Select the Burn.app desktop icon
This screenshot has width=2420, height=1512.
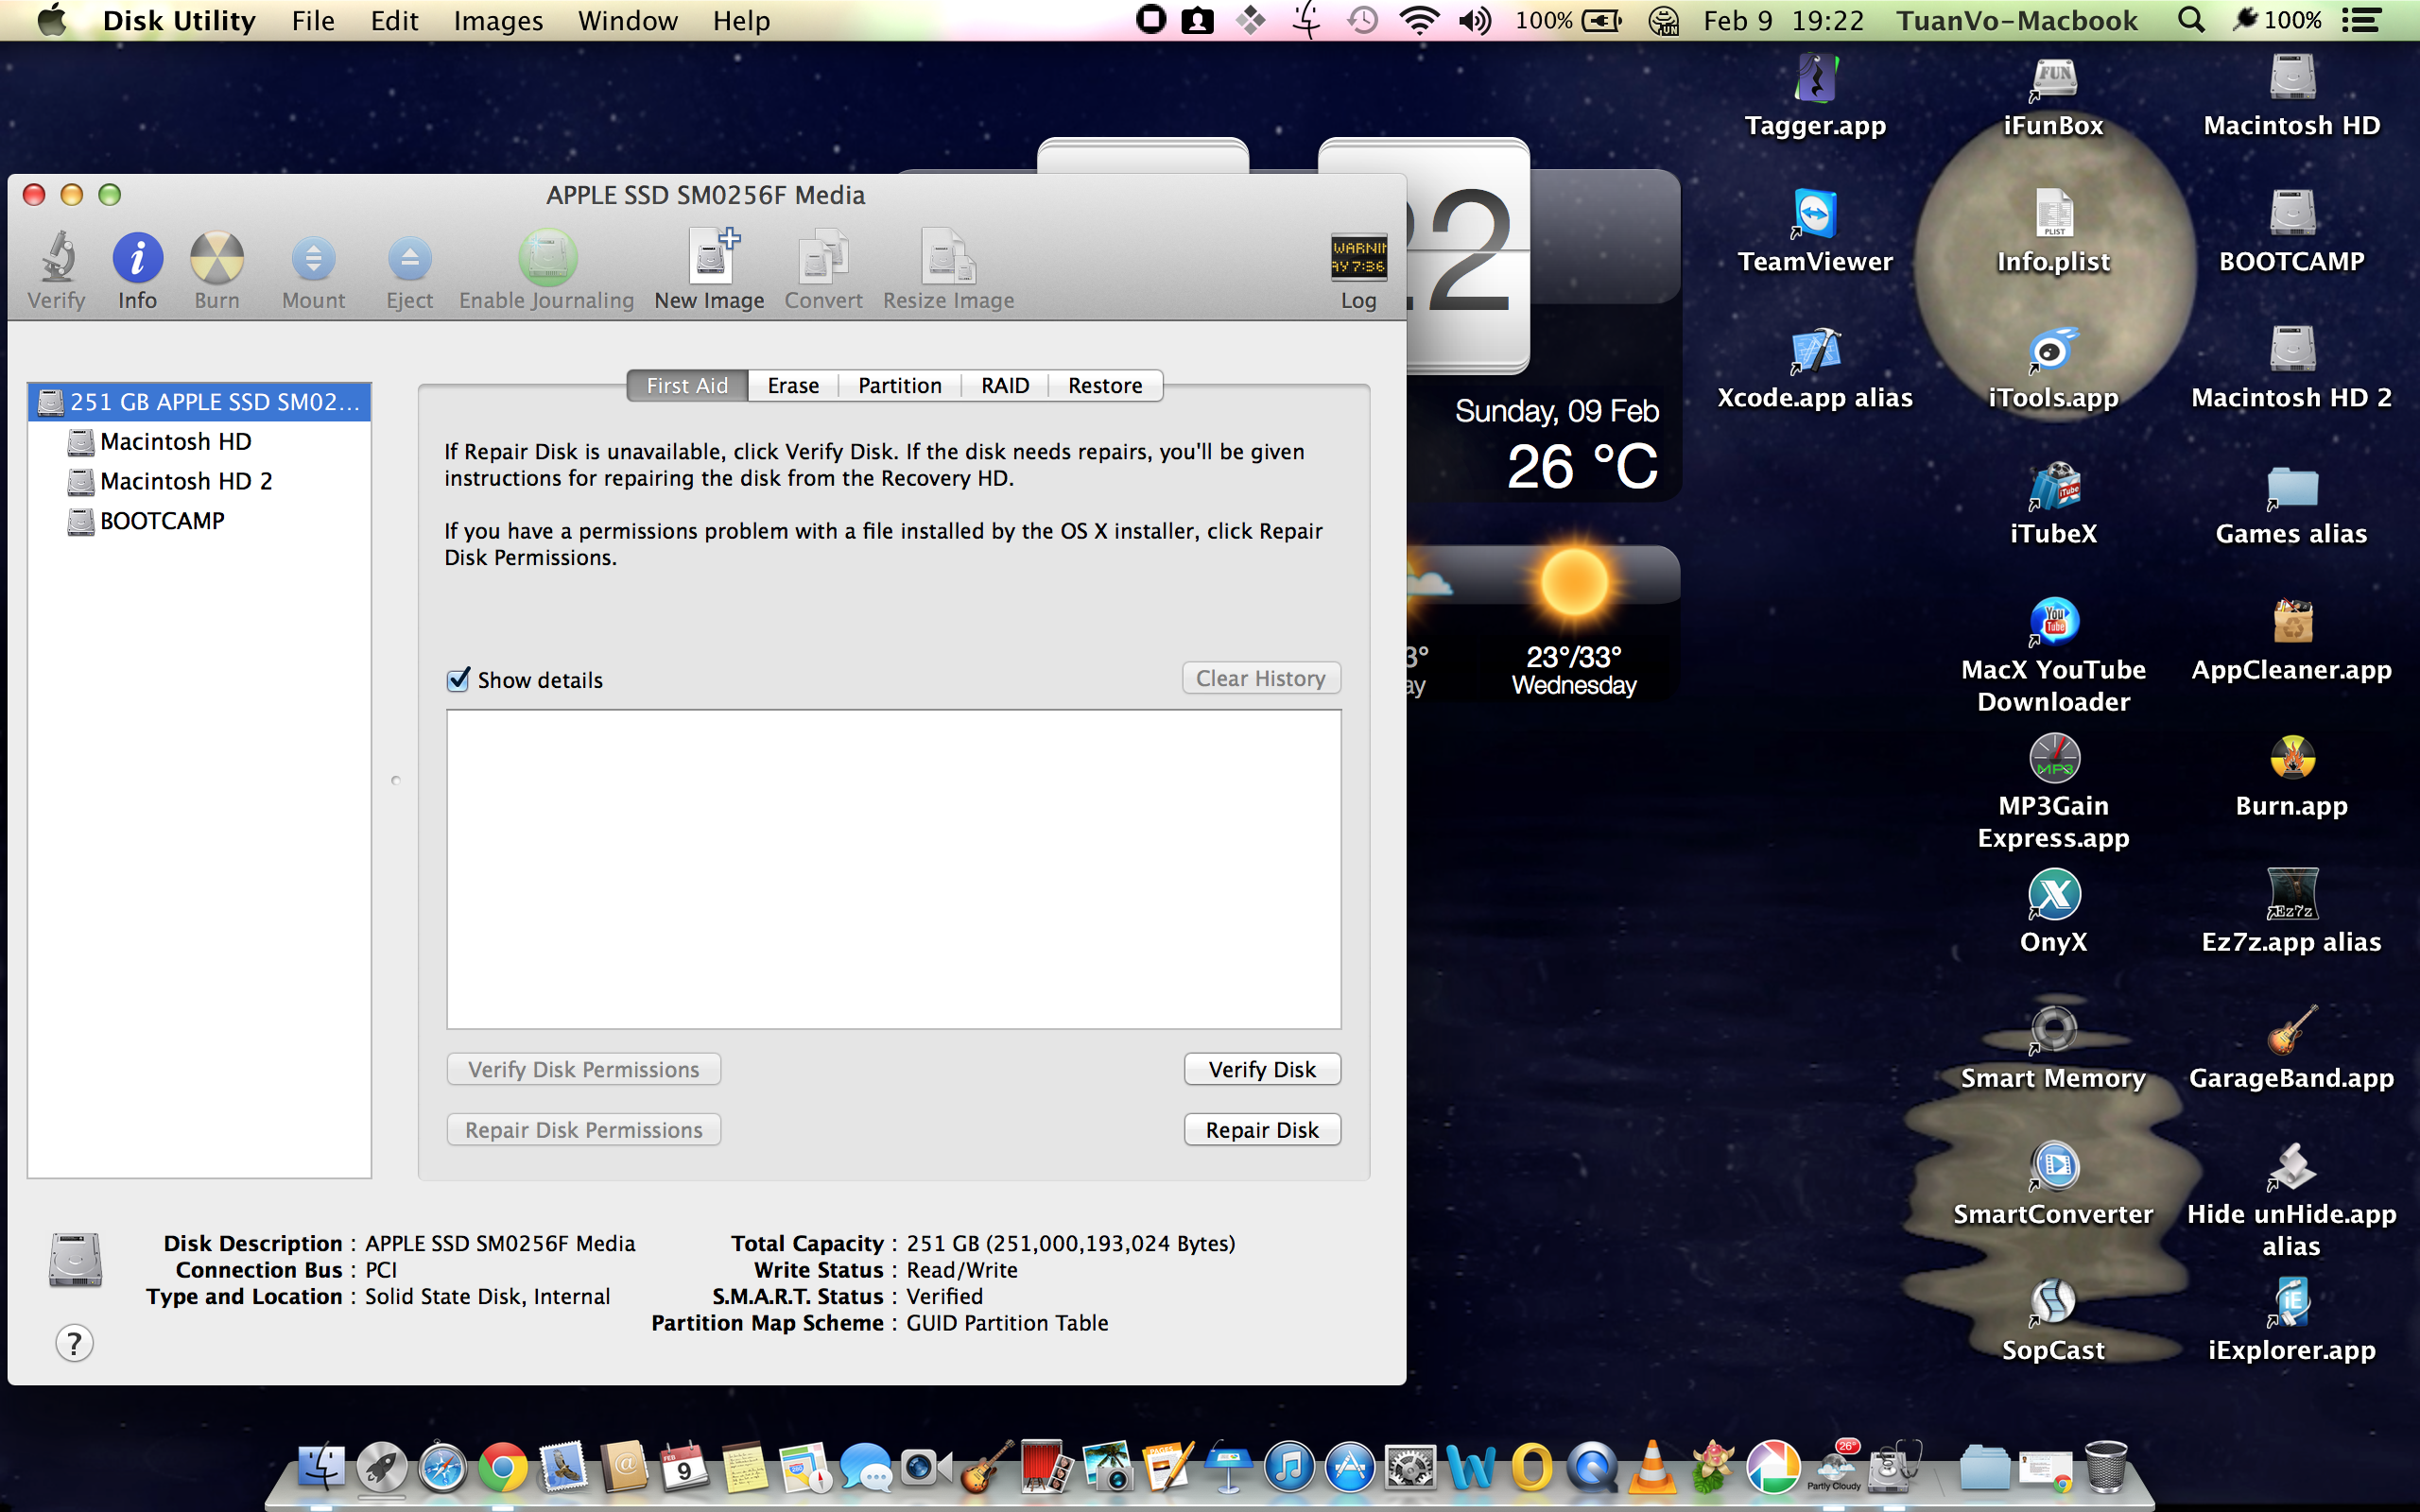pyautogui.click(x=2292, y=758)
